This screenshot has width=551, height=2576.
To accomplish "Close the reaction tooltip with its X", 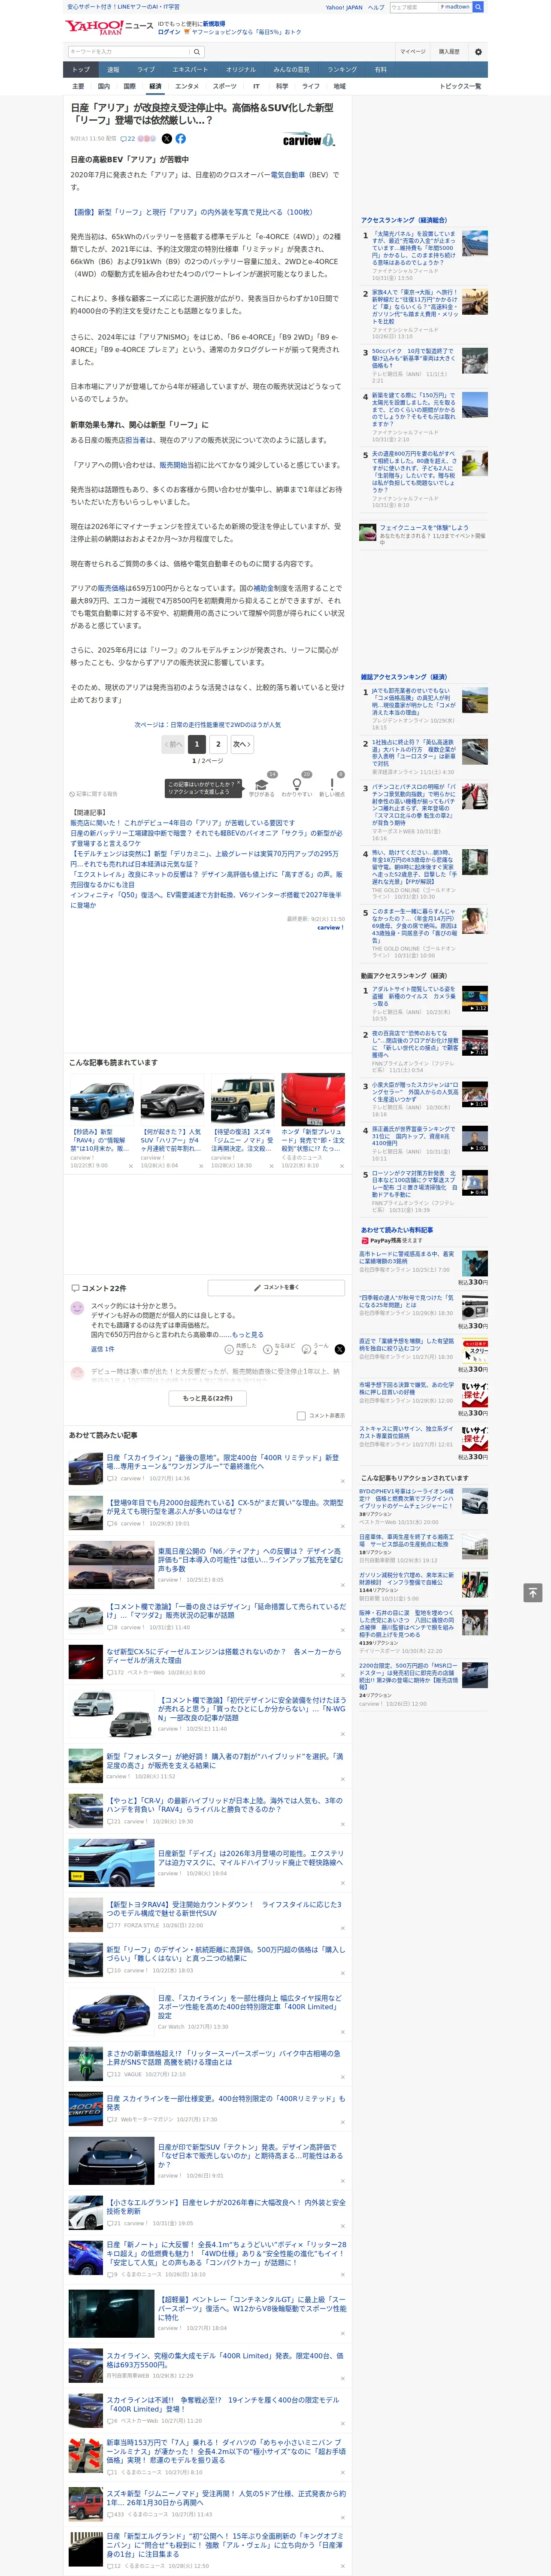I will point(240,784).
